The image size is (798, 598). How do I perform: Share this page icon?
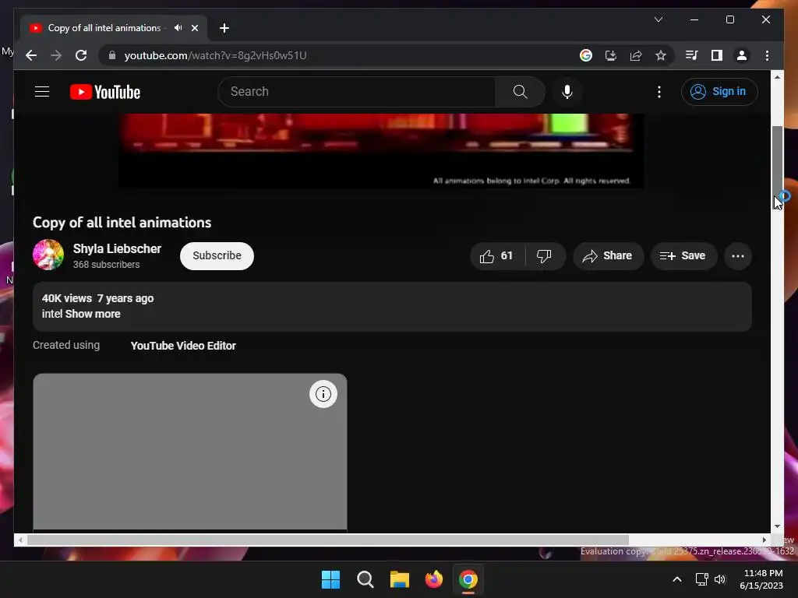636,55
